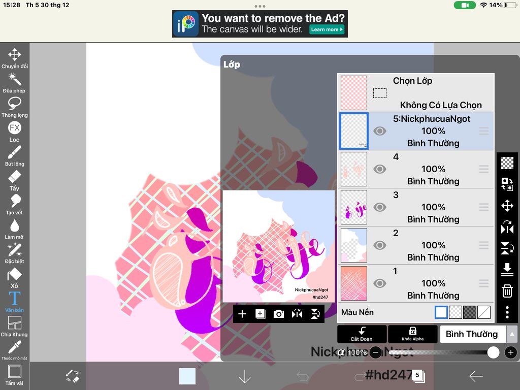Decrease opacity with minus button

(375, 352)
